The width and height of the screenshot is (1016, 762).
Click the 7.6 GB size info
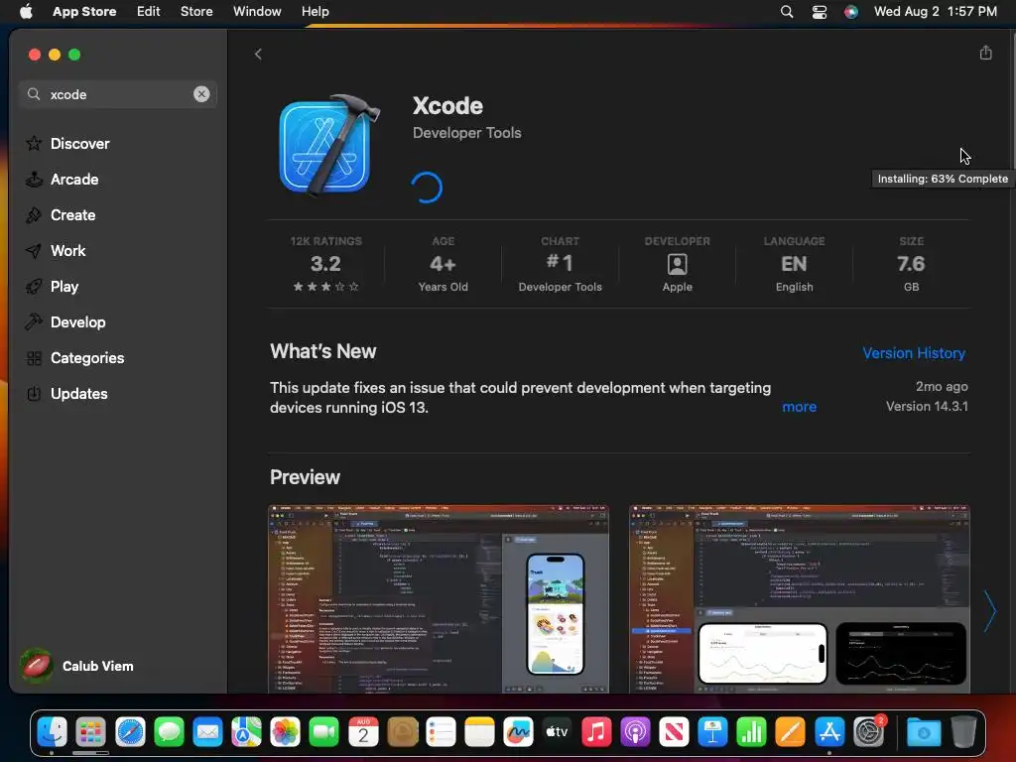point(911,264)
